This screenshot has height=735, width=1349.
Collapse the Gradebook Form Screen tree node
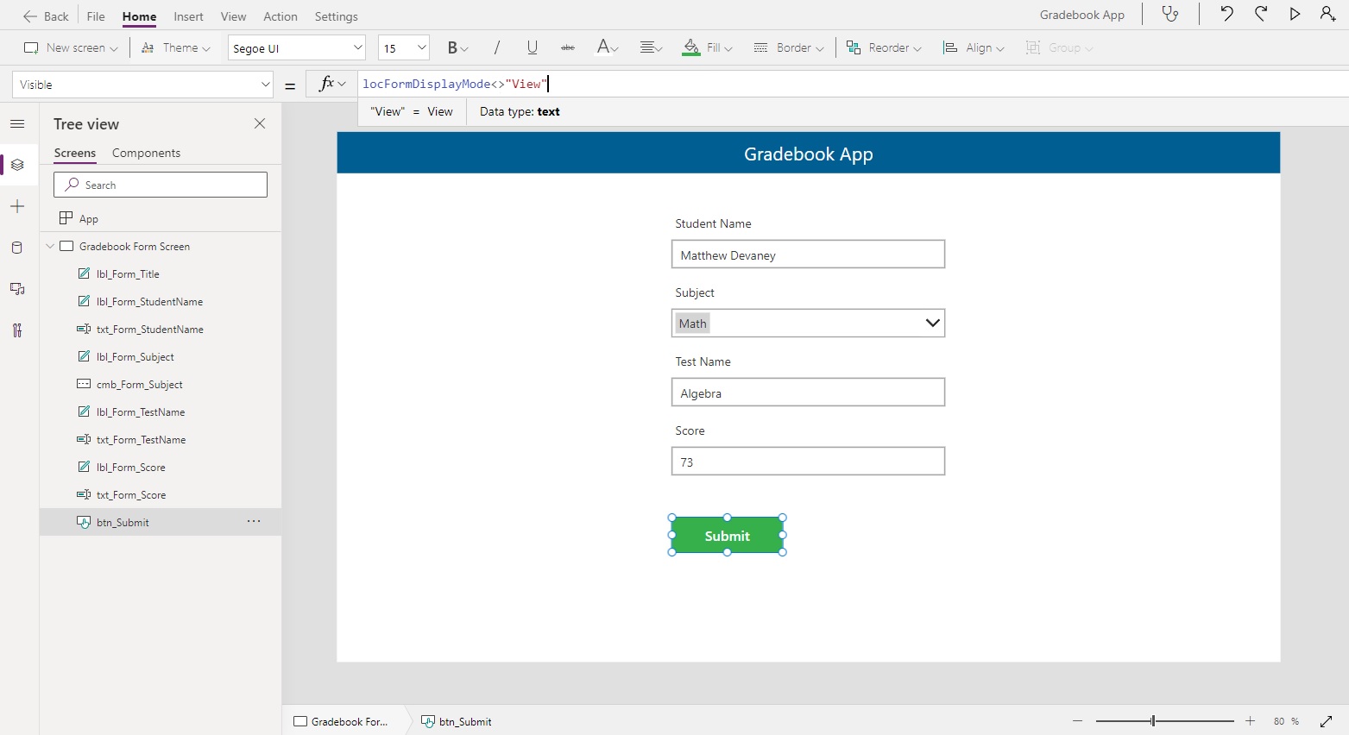click(x=49, y=246)
